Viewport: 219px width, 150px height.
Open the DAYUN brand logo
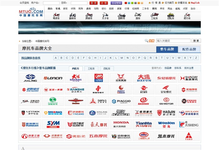pyautogui.click(x=144, y=78)
